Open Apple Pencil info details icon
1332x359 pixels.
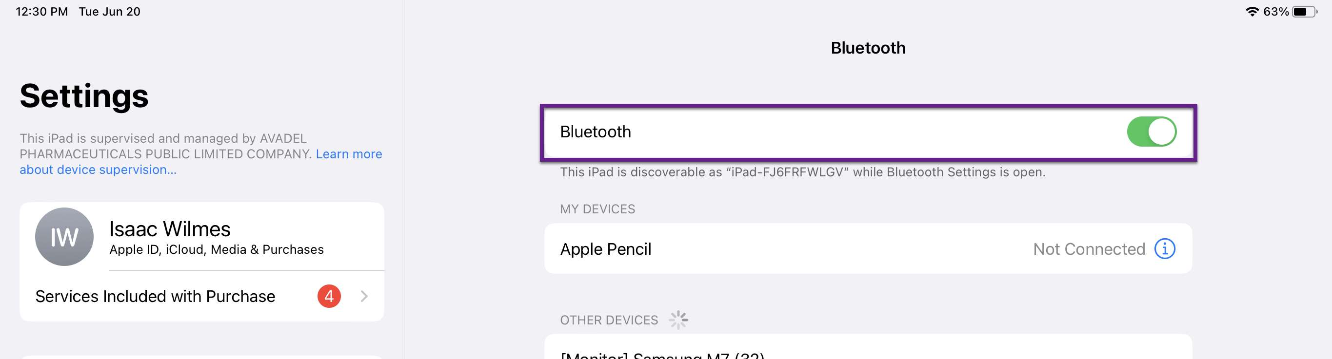click(x=1165, y=249)
